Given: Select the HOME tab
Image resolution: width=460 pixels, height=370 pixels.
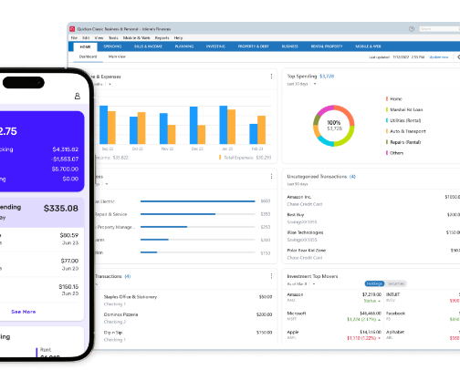Looking at the screenshot, I should click(85, 46).
